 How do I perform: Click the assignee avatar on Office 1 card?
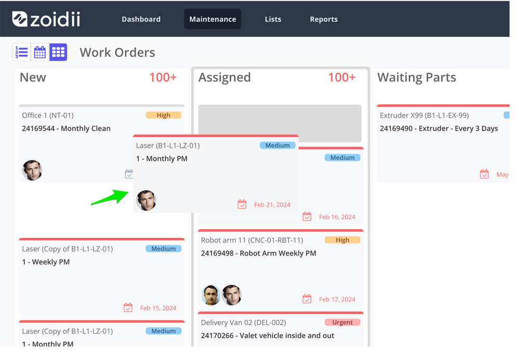(32, 170)
